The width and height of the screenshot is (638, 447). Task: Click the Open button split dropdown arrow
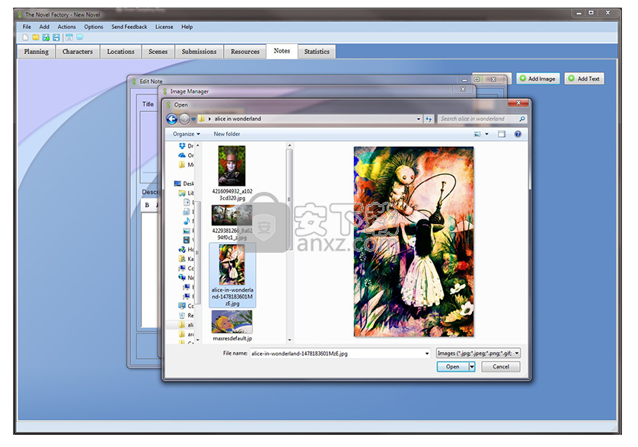[x=472, y=367]
